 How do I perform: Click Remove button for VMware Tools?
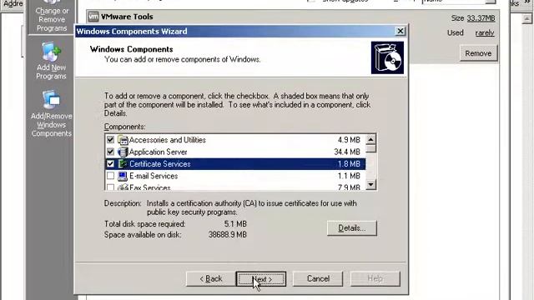pyautogui.click(x=478, y=53)
